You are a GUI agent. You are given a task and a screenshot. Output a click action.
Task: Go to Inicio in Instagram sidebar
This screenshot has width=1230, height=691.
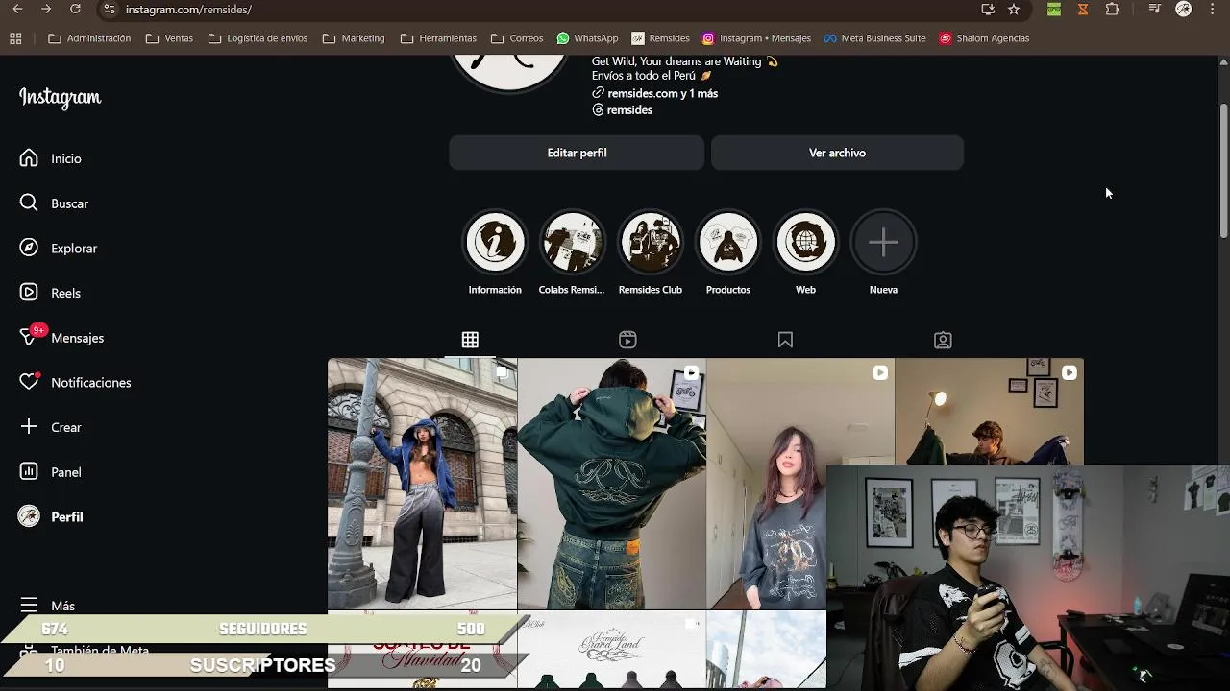(50, 158)
